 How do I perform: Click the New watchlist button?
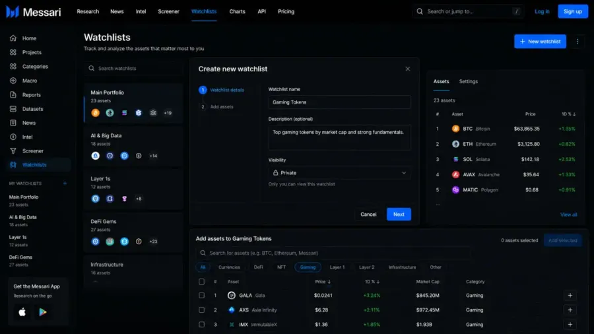click(540, 42)
